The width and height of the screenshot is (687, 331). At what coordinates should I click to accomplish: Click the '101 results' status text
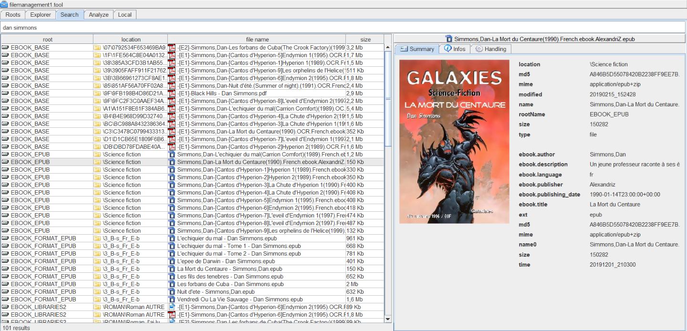(16, 328)
